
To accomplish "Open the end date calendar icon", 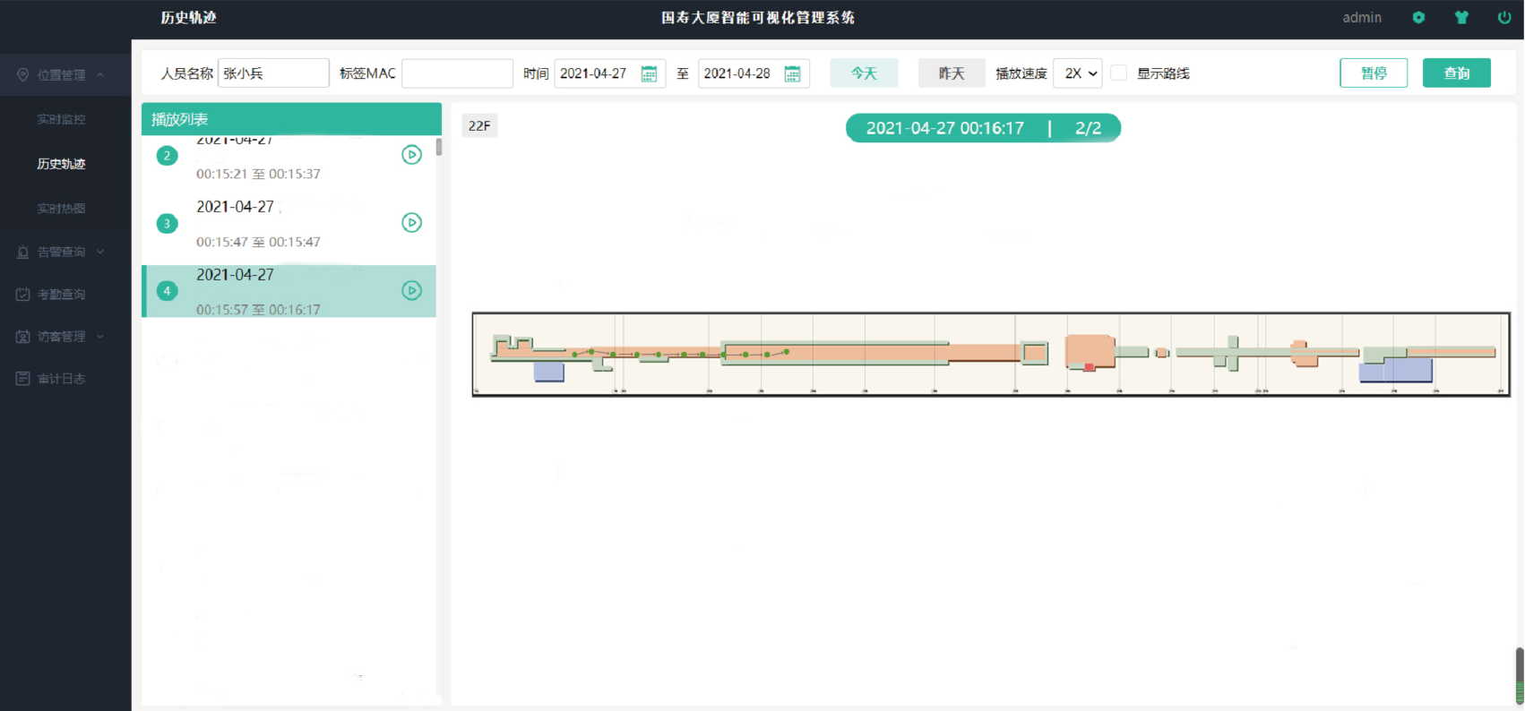I will (792, 73).
